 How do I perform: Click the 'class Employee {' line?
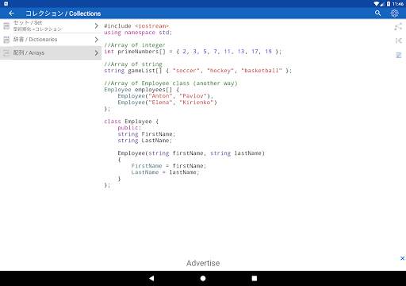click(x=132, y=122)
